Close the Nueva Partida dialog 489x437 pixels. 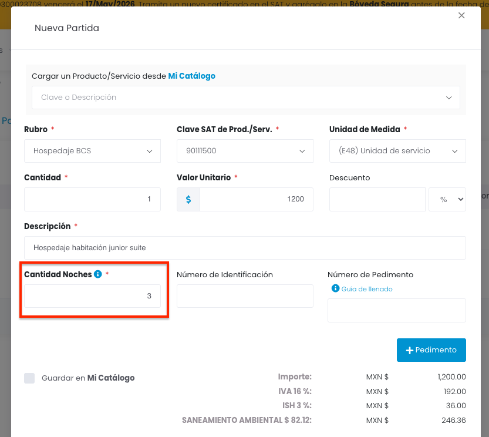(461, 16)
